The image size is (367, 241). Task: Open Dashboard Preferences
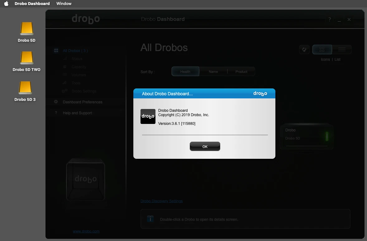pyautogui.click(x=83, y=102)
